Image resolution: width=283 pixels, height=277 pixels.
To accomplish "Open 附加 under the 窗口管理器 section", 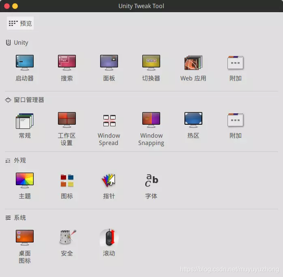I will coord(235,126).
